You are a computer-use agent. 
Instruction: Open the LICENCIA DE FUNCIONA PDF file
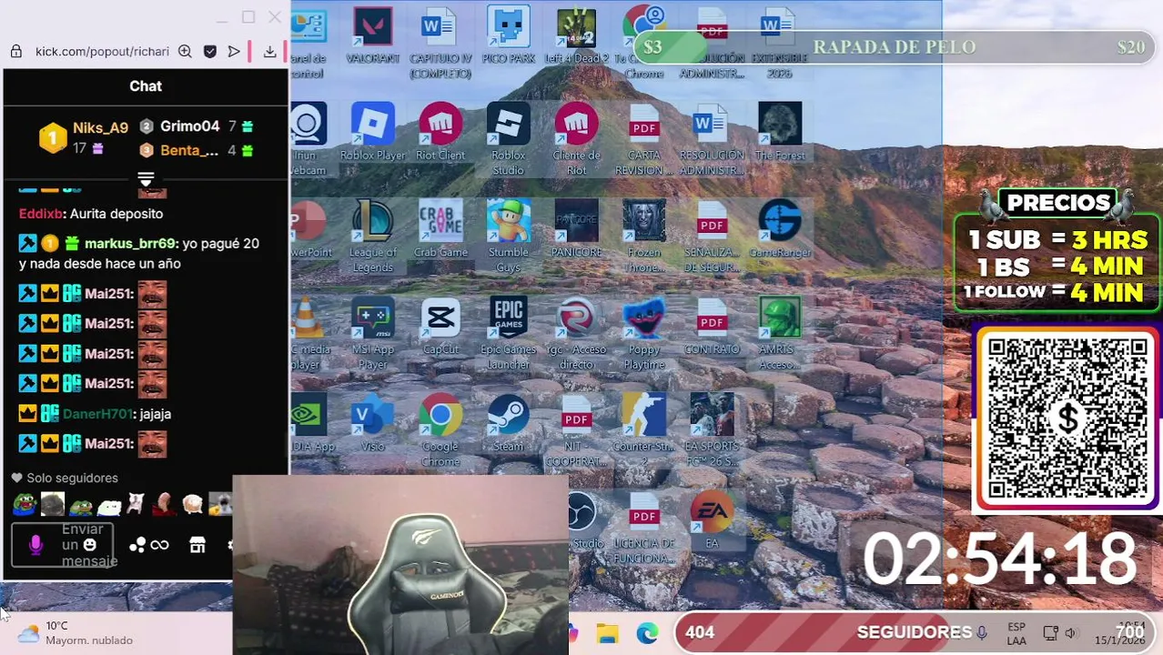(x=643, y=529)
